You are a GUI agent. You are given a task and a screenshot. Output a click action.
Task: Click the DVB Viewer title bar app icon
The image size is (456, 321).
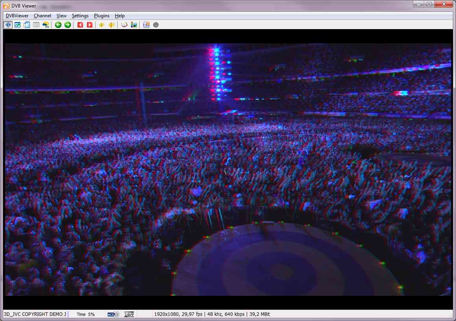point(6,6)
